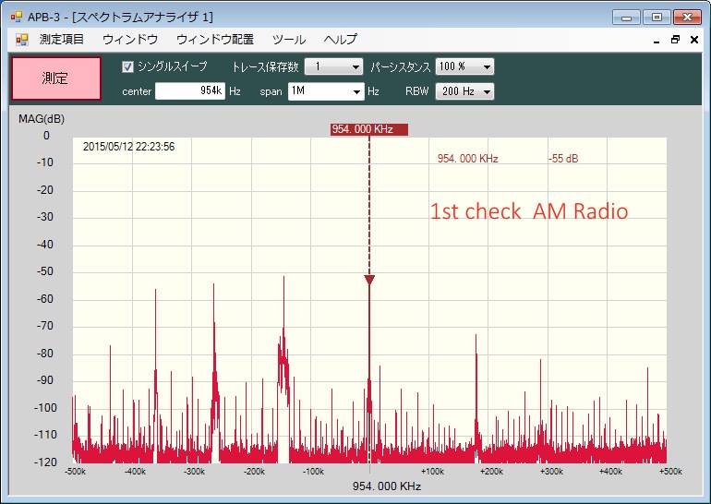The image size is (711, 504).
Task: Close the APB-3 main window
Action: pyautogui.click(x=687, y=18)
